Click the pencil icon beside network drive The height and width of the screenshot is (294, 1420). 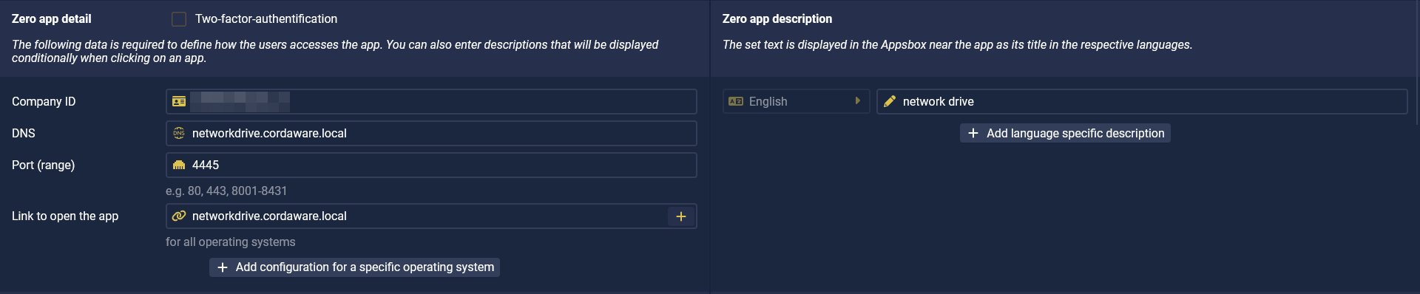[x=890, y=101]
